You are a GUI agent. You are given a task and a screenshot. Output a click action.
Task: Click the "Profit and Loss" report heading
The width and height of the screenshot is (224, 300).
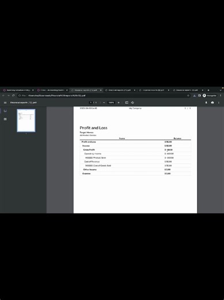[93, 128]
